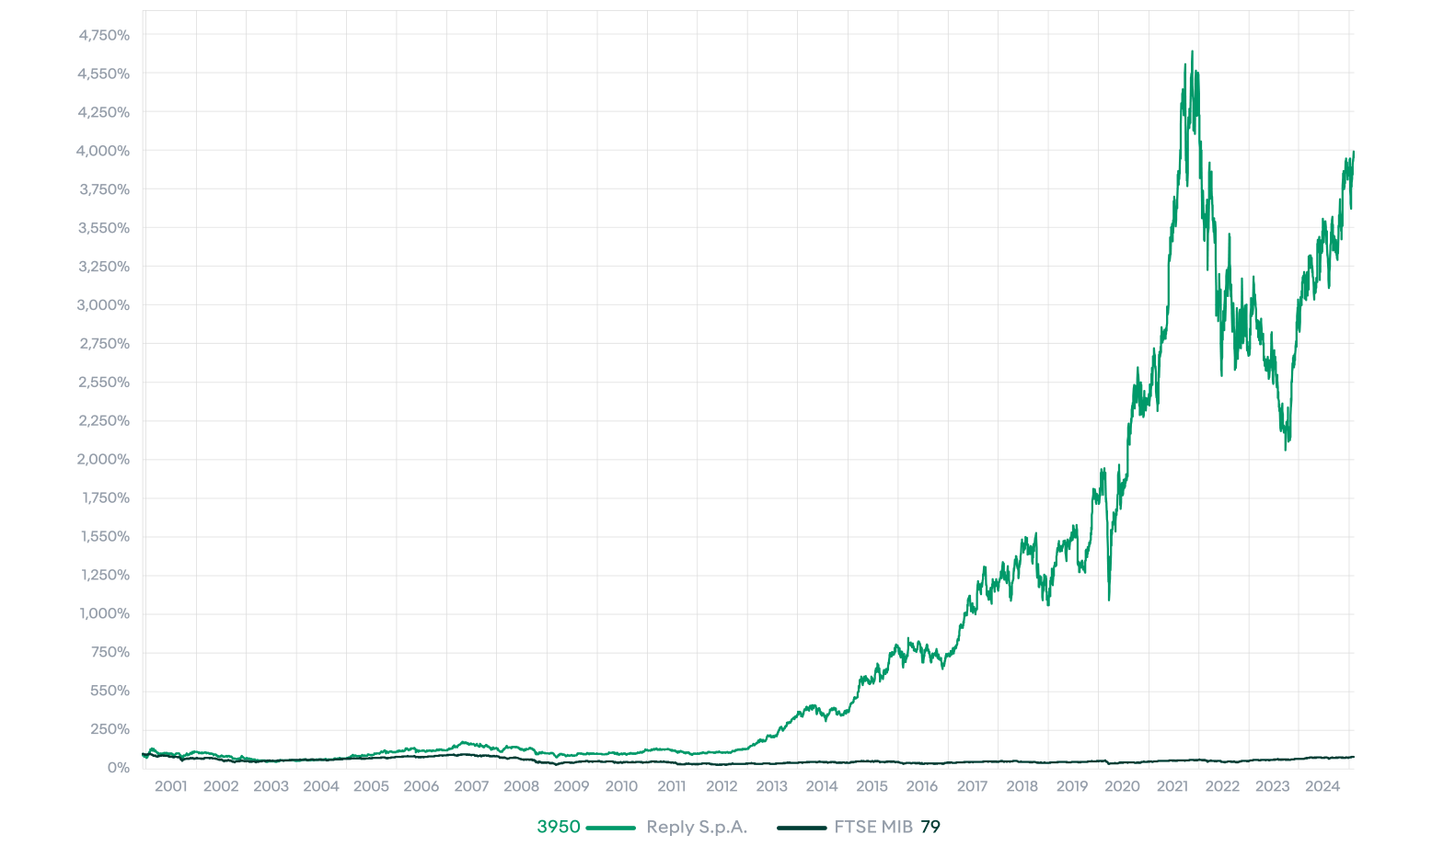Click the 0% y-axis label
This screenshot has height=846, width=1432.
[x=119, y=769]
